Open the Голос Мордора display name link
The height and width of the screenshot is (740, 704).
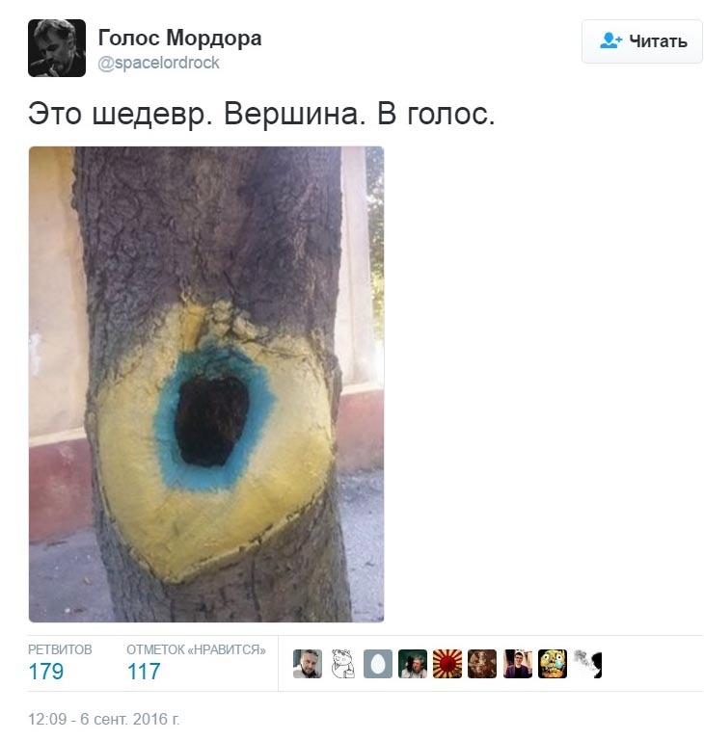pos(179,38)
